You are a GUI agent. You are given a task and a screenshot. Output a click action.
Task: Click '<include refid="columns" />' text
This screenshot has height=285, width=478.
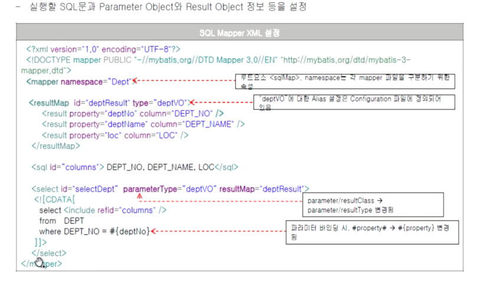click(115, 210)
